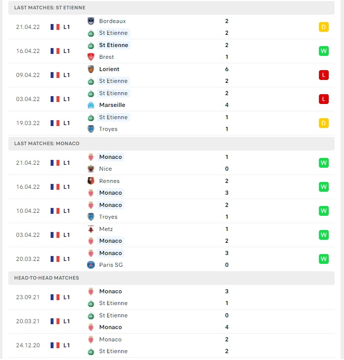The image size is (344, 360).
Task: Click the Nice club crest icon
Action: [x=91, y=169]
